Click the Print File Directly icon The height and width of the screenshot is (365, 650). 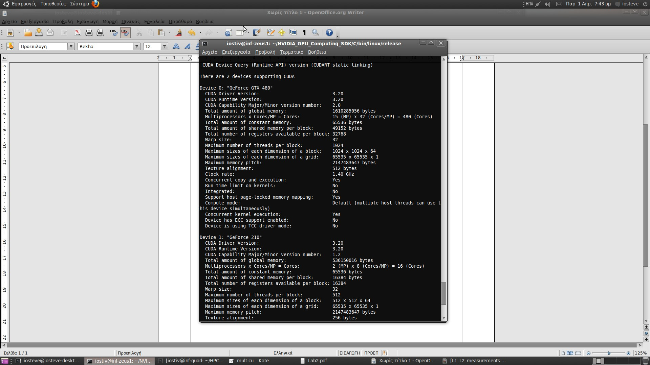coord(89,32)
